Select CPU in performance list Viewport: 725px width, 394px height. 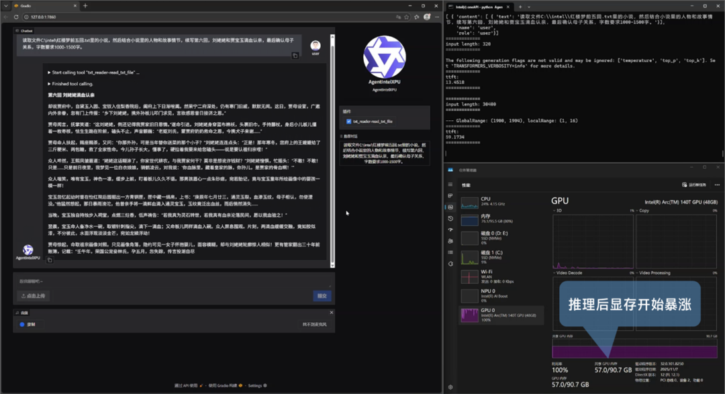tap(501, 201)
